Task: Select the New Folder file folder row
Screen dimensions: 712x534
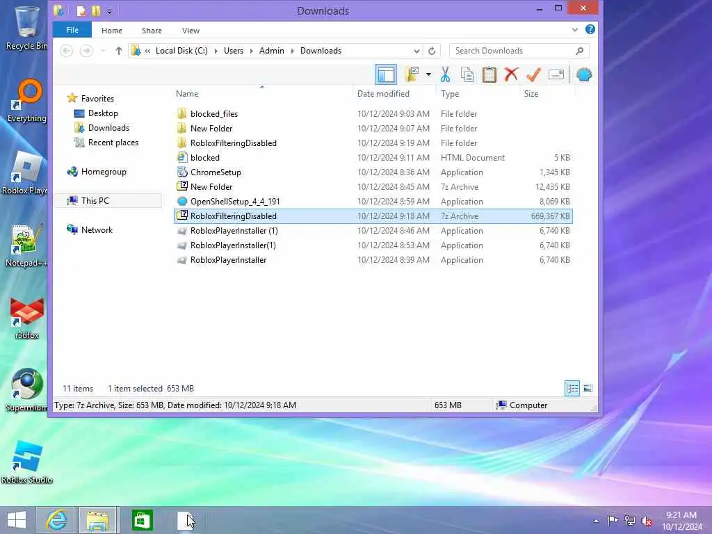Action: pyautogui.click(x=373, y=129)
